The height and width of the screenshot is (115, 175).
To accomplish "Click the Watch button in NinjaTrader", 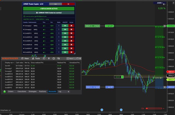I will click(70, 58).
